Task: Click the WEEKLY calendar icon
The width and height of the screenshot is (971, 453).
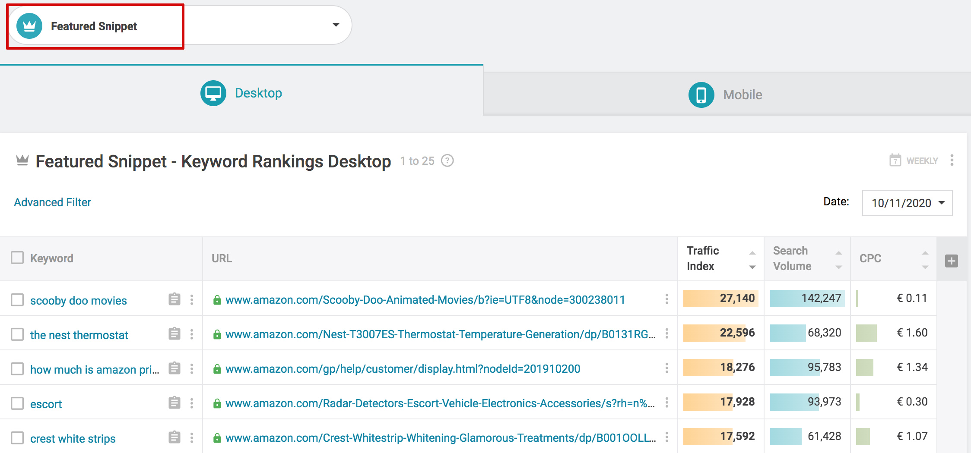Action: [895, 160]
